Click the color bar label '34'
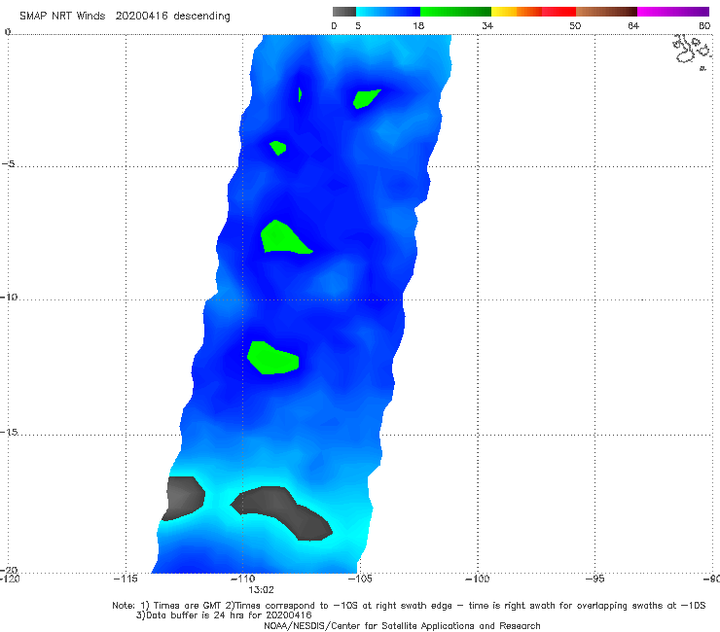720x632 pixels. click(x=487, y=25)
